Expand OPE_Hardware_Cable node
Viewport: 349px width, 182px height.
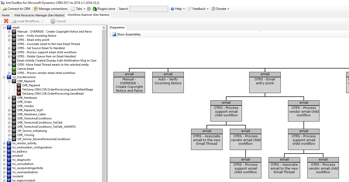[9, 114]
